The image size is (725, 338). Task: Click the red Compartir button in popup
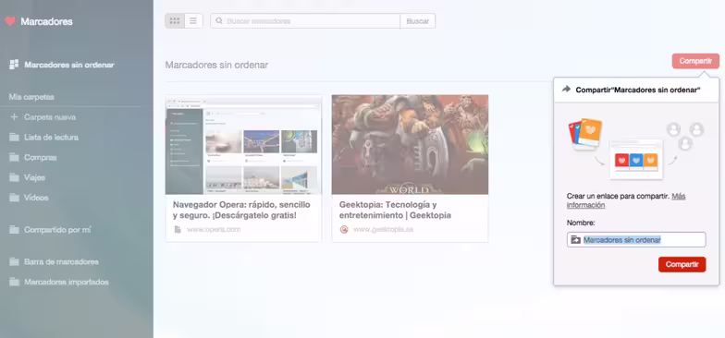pos(682,264)
